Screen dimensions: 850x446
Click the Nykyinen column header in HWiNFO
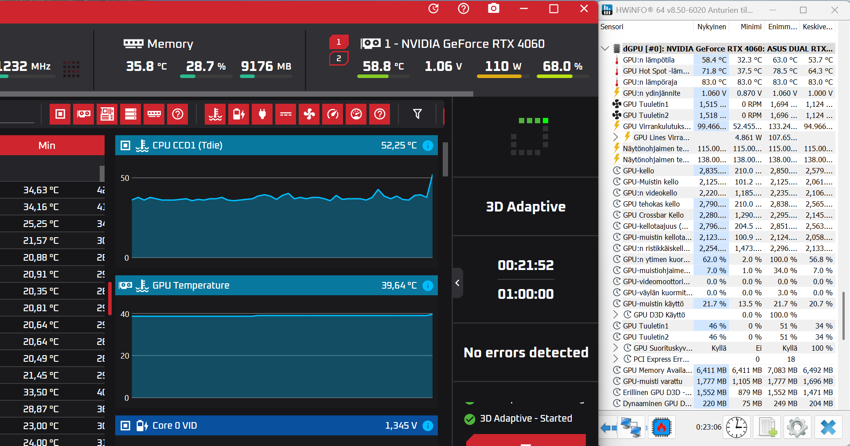point(711,27)
